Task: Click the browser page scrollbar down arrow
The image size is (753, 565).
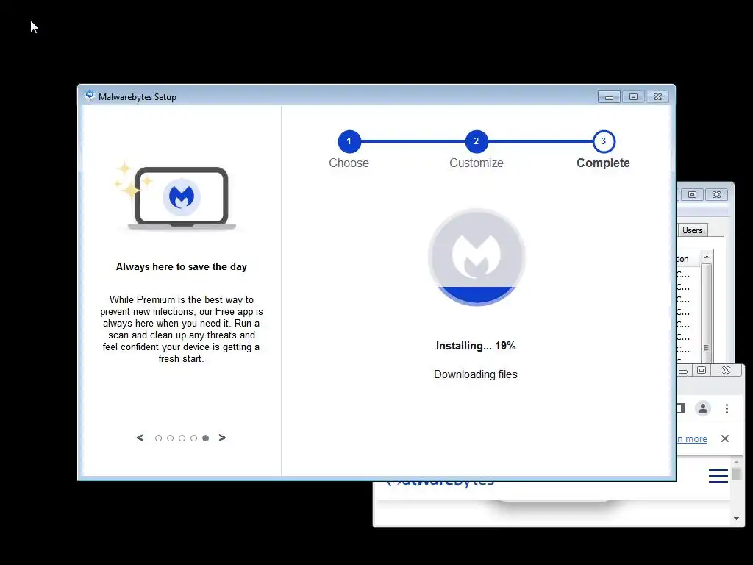Action: point(736,519)
